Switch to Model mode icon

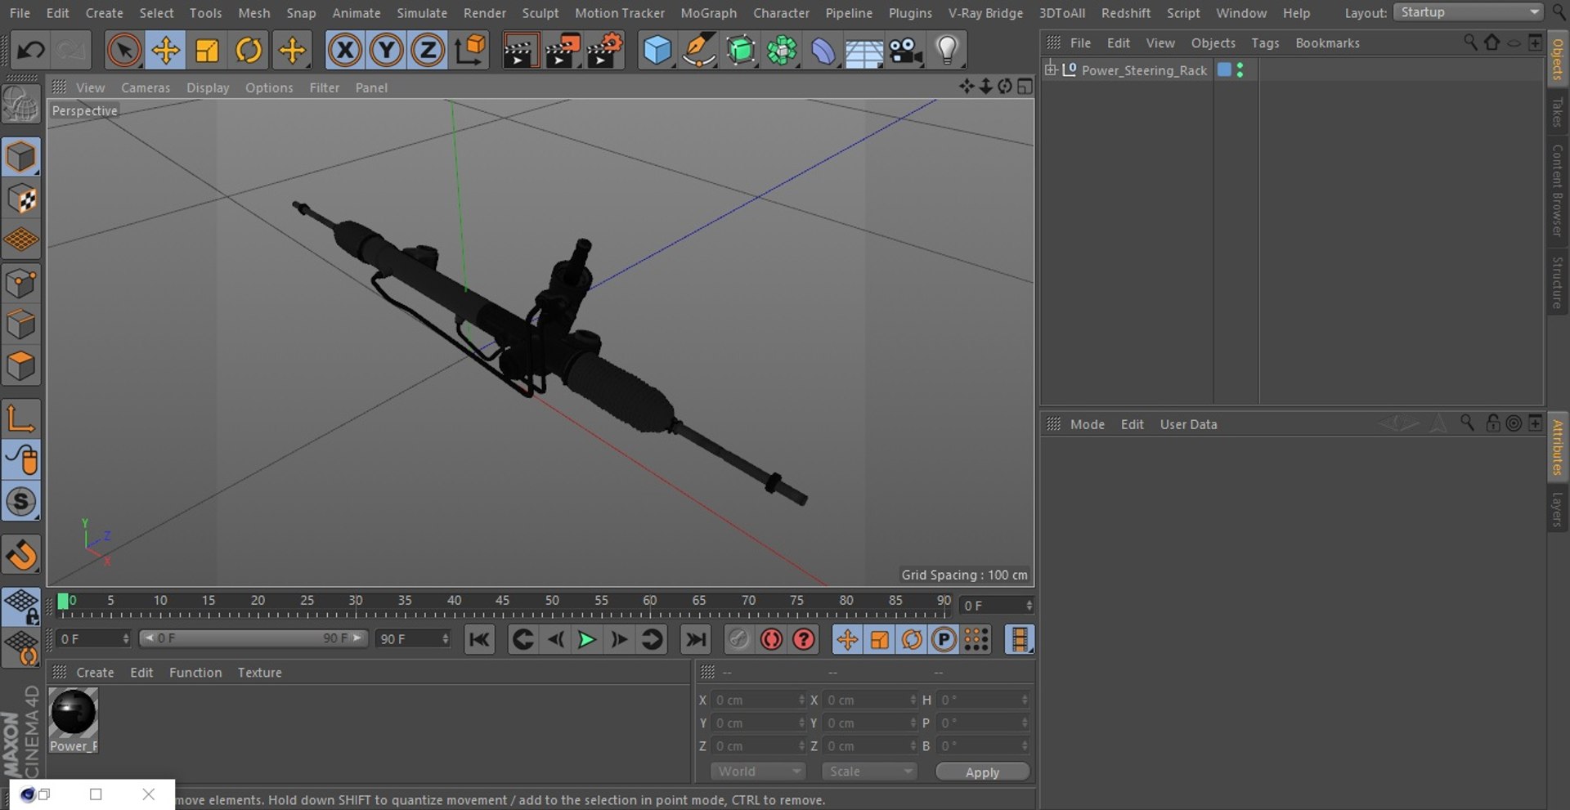[x=21, y=157]
